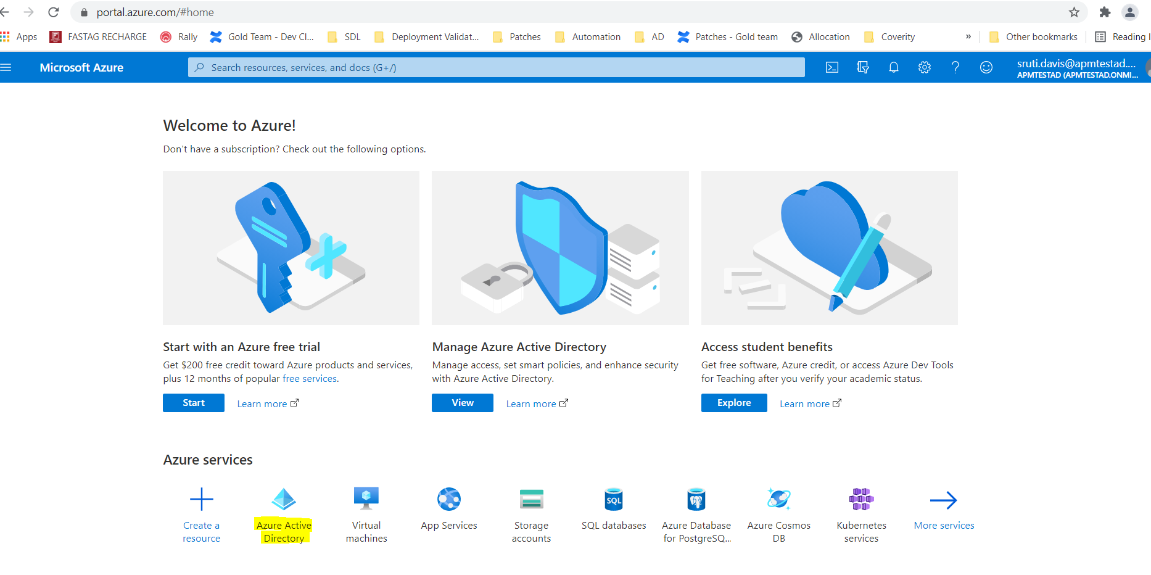Click the student benefits cloud illustration
Image resolution: width=1151 pixels, height=575 pixels.
point(830,248)
